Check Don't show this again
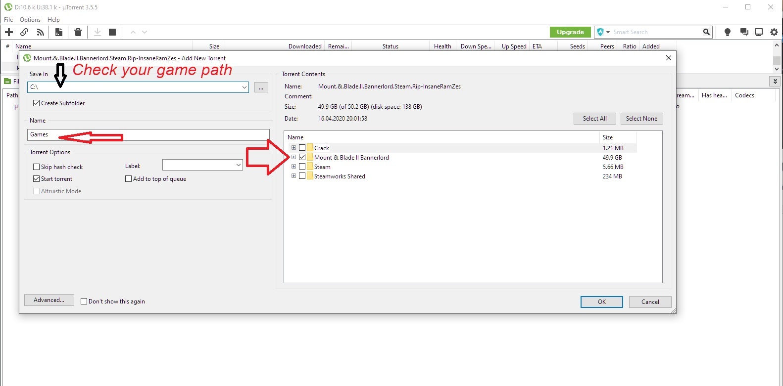This screenshot has width=783, height=386. point(84,301)
